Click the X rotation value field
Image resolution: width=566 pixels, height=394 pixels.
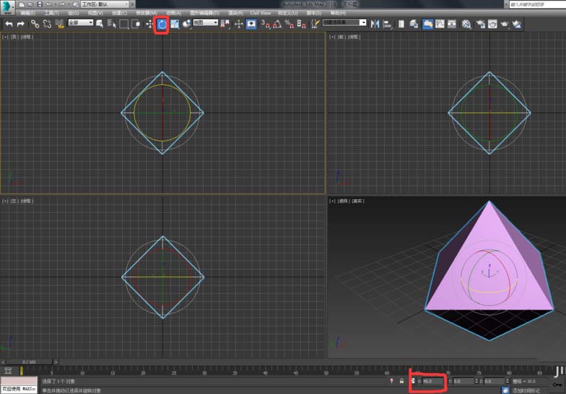click(432, 381)
